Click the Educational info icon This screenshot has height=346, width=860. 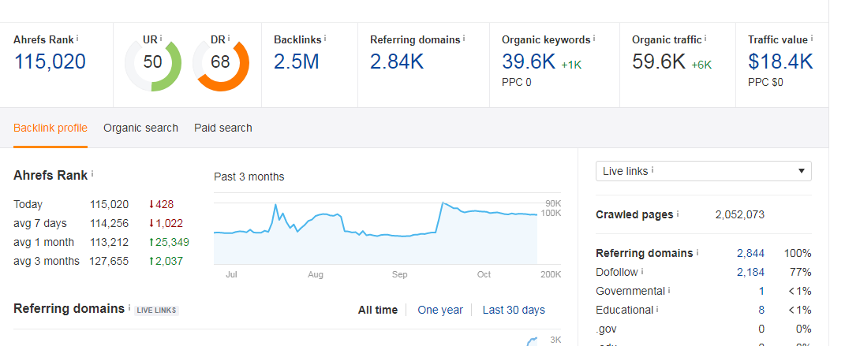pos(657,310)
